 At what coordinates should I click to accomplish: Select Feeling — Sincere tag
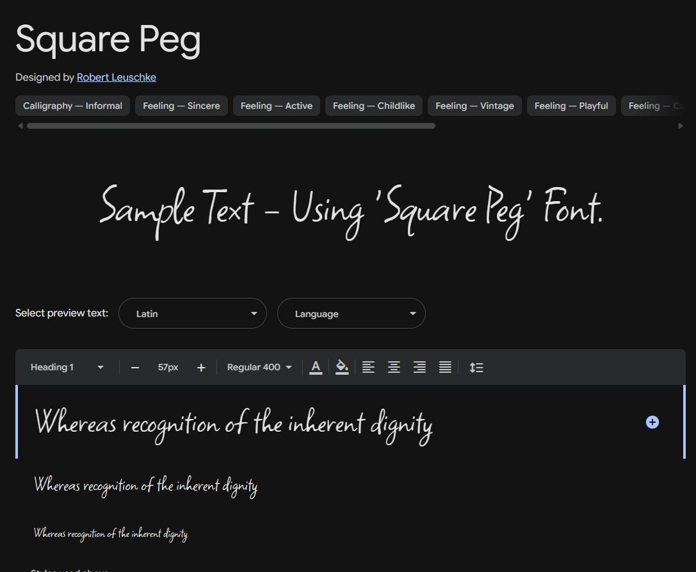coord(181,106)
